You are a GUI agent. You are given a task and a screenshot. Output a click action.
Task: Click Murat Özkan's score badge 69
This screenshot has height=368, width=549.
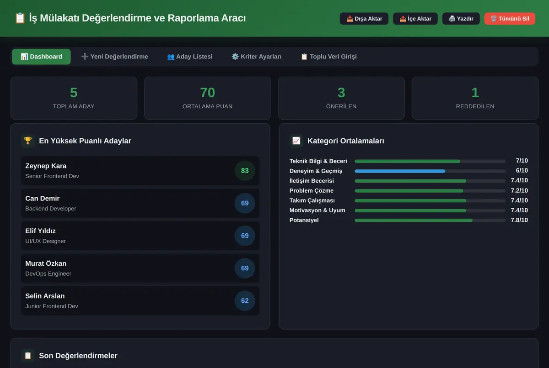point(245,268)
